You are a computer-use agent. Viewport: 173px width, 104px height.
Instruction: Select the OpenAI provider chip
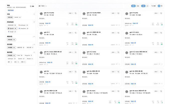pos(12,28)
